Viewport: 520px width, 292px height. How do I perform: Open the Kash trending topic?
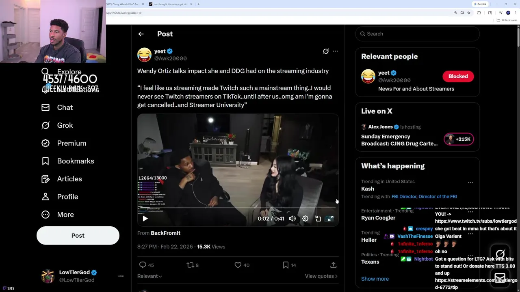pos(368,189)
